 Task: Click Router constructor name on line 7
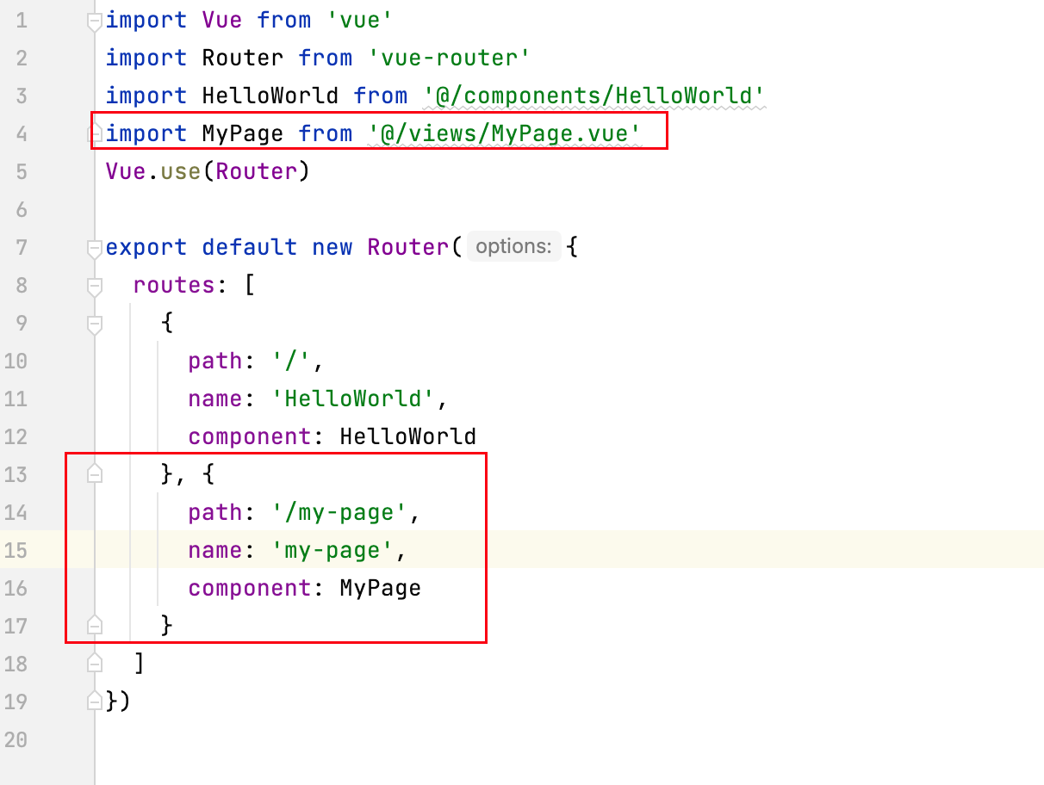408,247
